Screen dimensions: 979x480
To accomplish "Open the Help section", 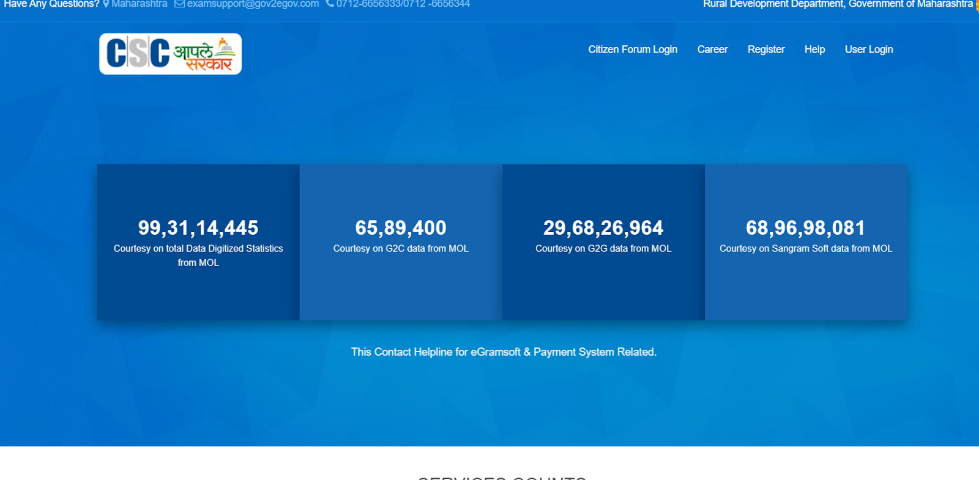I will pos(814,50).
